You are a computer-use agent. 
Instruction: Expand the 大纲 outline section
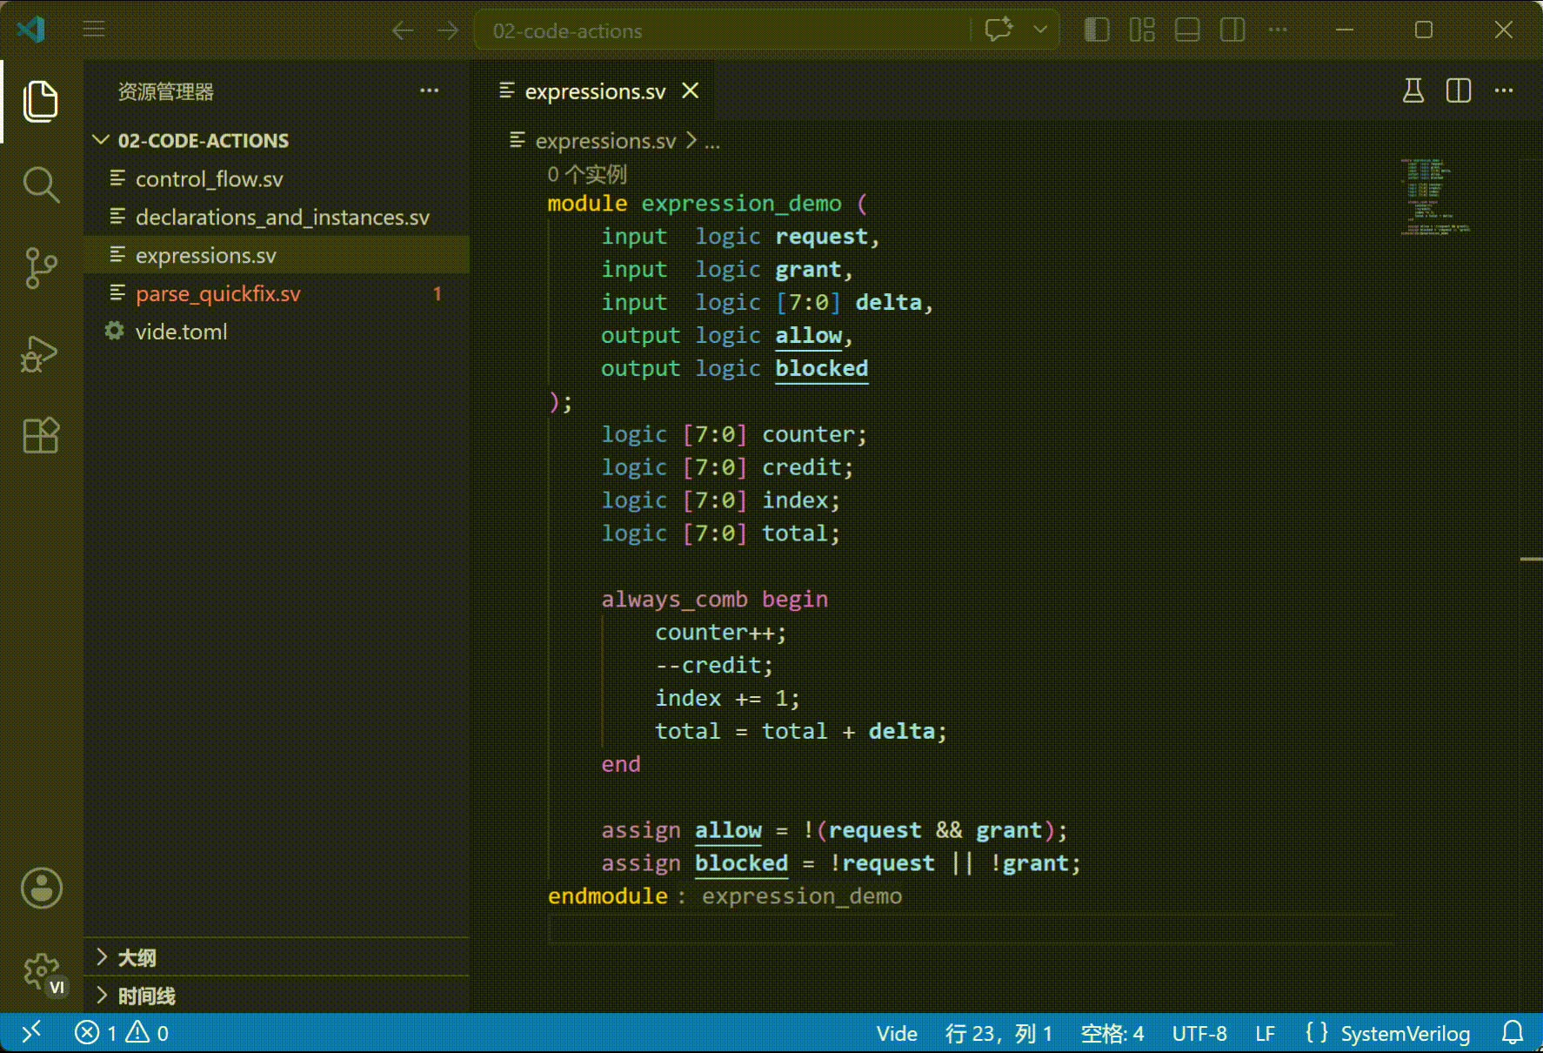277,958
